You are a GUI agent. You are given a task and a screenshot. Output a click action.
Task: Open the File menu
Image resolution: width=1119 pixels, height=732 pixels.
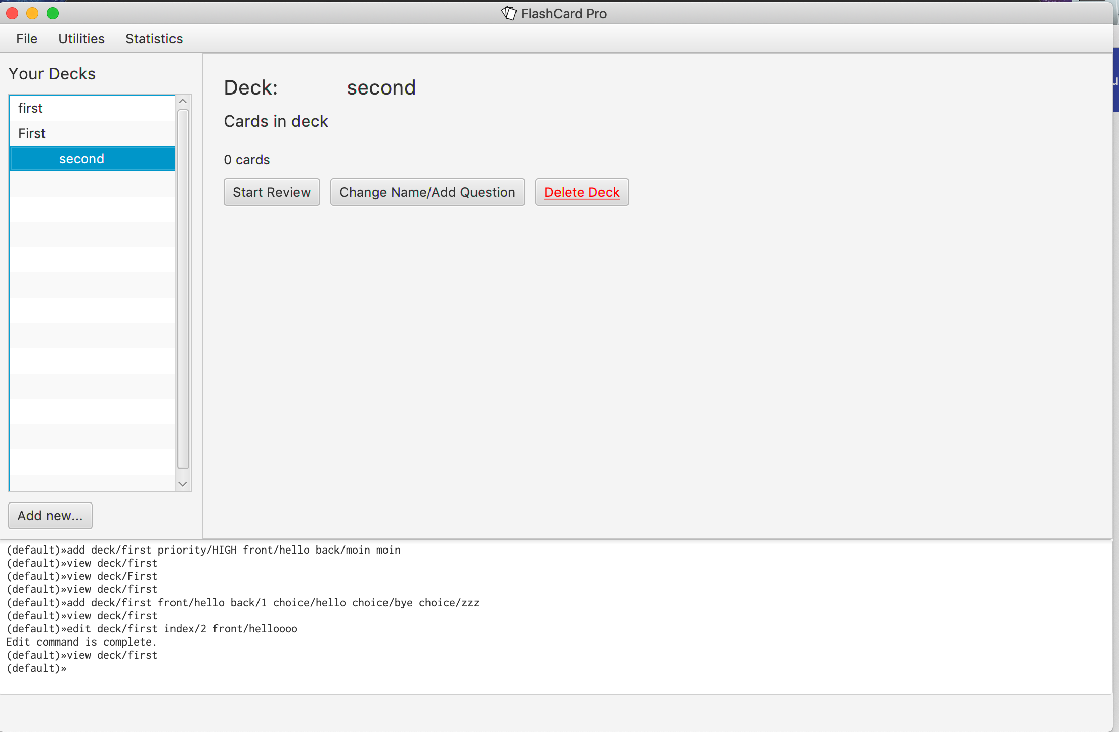click(x=27, y=39)
